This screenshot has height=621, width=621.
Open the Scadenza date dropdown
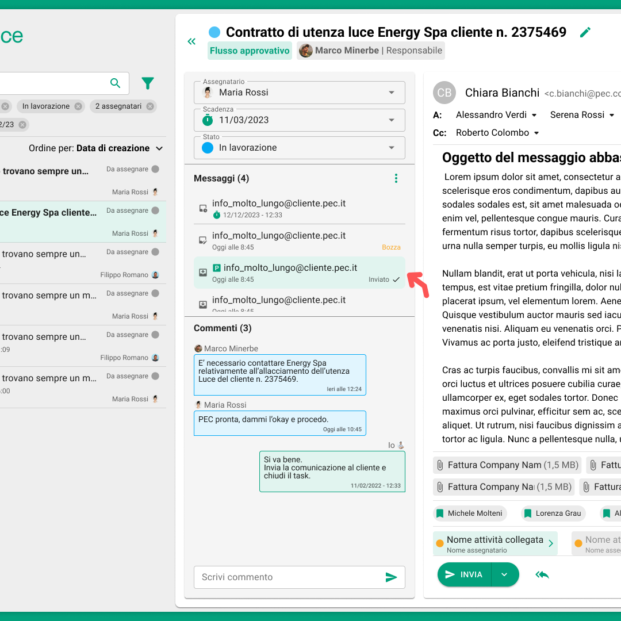pos(392,120)
